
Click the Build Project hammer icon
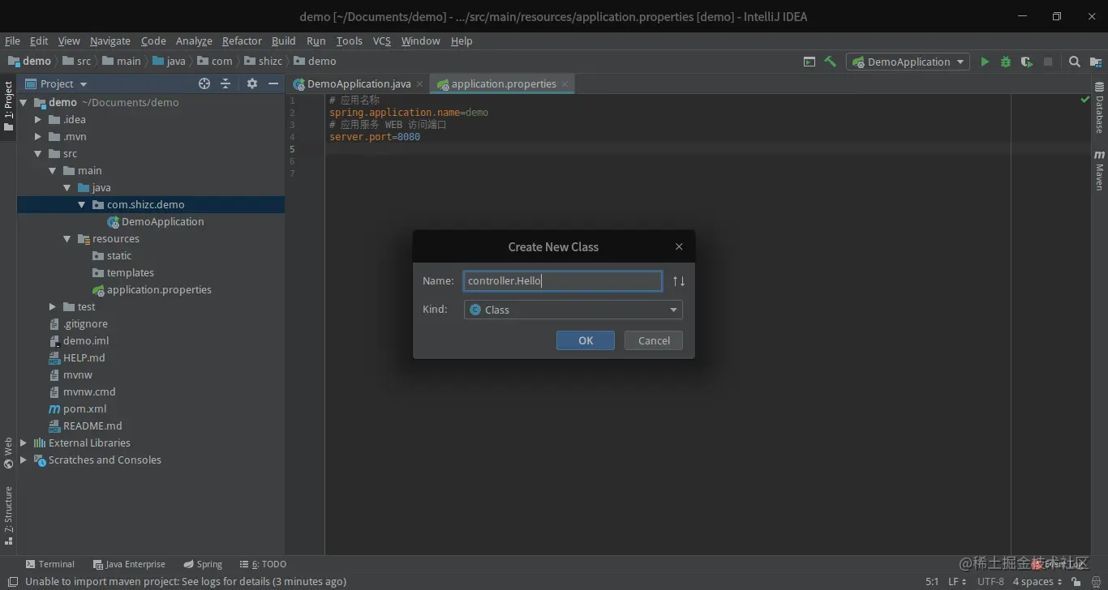[x=830, y=62]
